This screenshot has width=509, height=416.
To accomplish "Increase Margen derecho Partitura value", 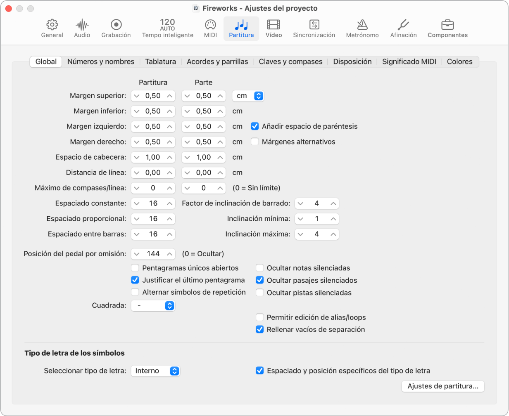I will (169, 142).
